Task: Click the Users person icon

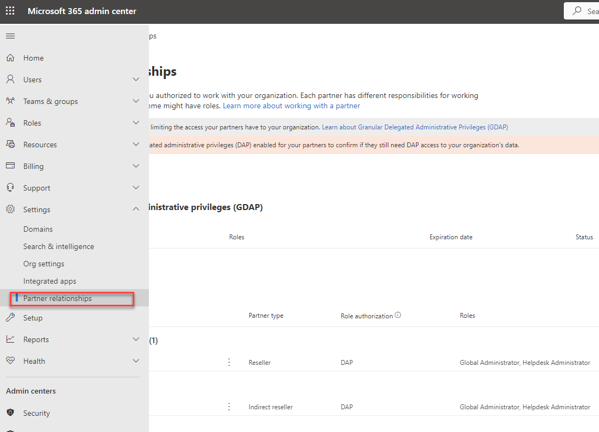Action: [10, 79]
